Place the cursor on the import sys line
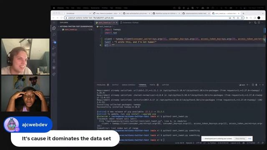Screen dimensions: 267x150 pyautogui.click(x=111, y=32)
